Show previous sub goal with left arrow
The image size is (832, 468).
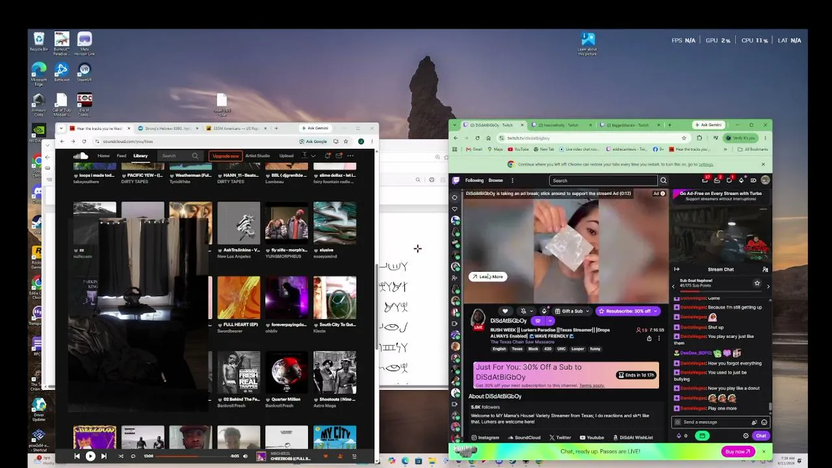coord(673,286)
